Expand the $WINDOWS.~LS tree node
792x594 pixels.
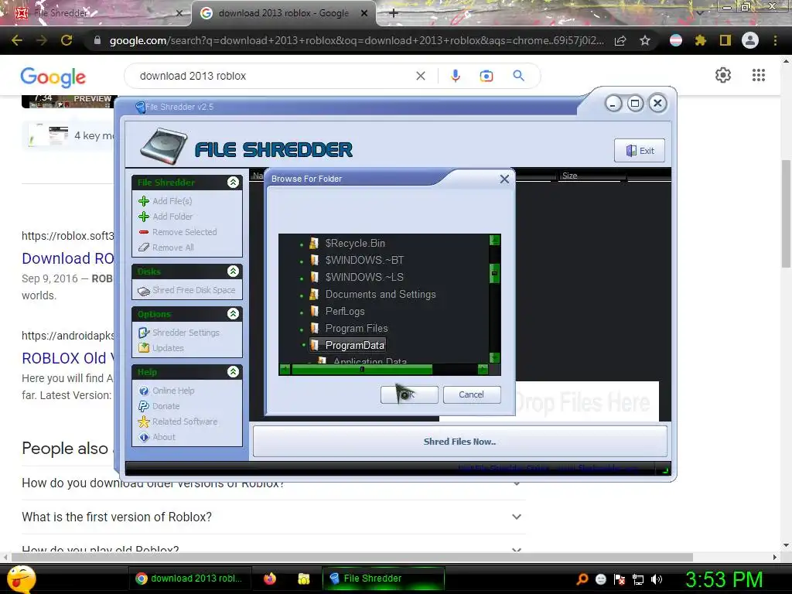click(x=302, y=278)
